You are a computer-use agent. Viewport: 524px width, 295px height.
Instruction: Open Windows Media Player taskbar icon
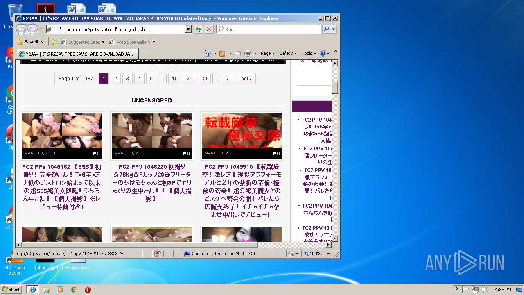(60, 289)
